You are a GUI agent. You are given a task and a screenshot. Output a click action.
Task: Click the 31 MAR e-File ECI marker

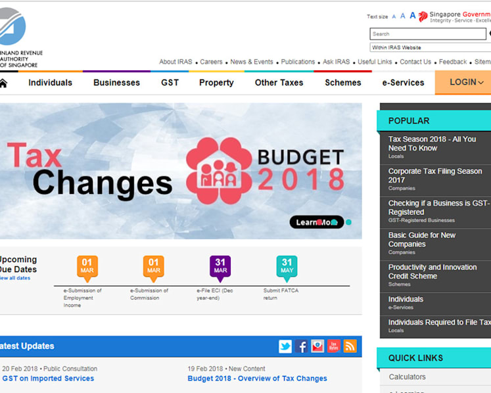click(x=220, y=268)
